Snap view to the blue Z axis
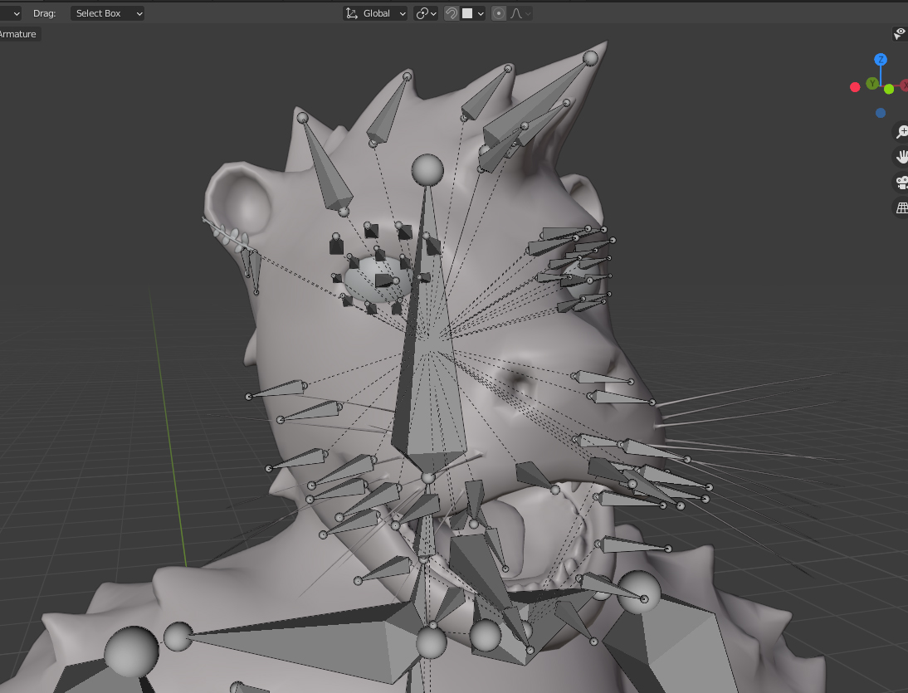Viewport: 908px width, 693px height. point(881,60)
